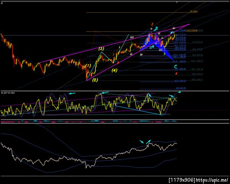Image resolution: width=230 pixels, height=184 pixels.
Task: Select the cyan A wave label
Action: [152, 47]
